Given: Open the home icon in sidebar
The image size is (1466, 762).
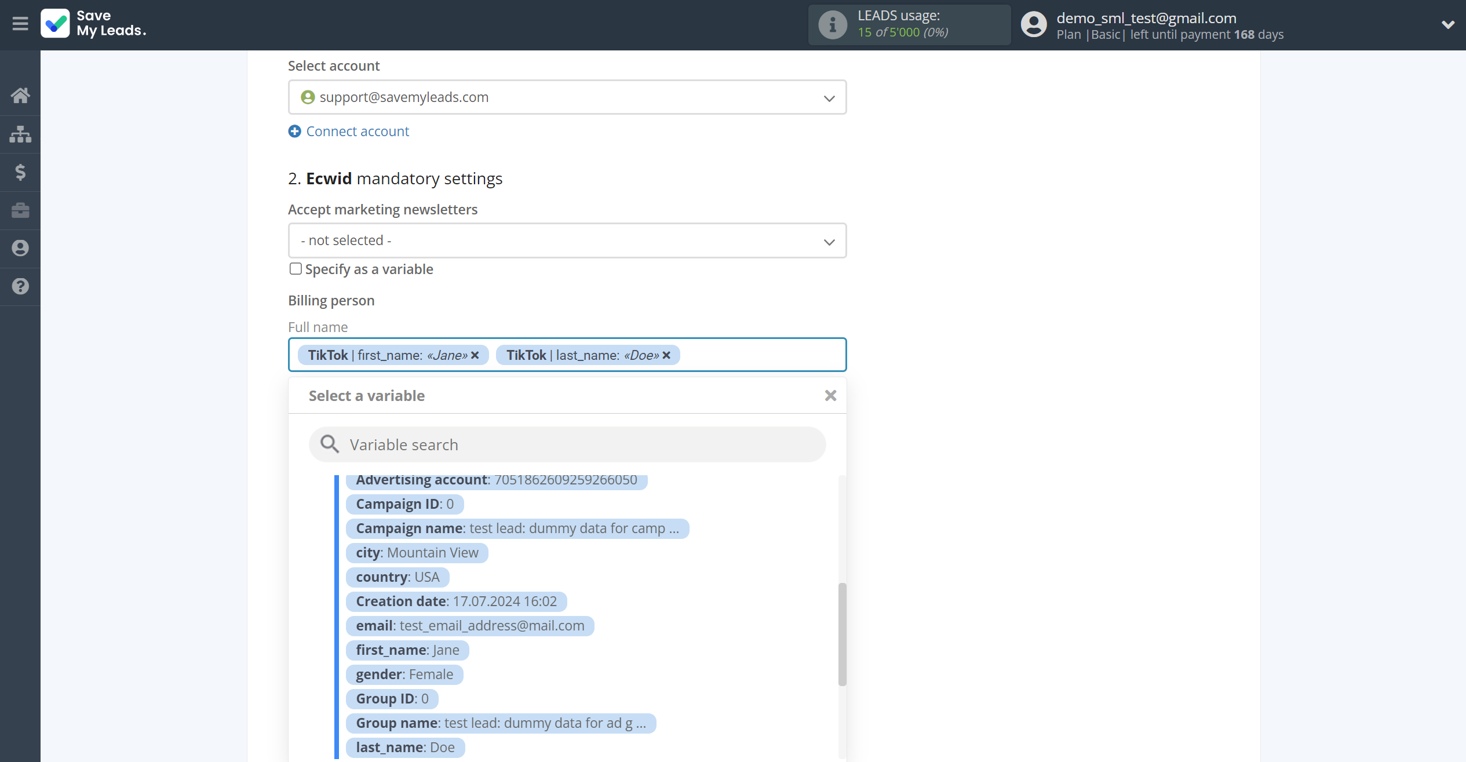Looking at the screenshot, I should pos(20,95).
